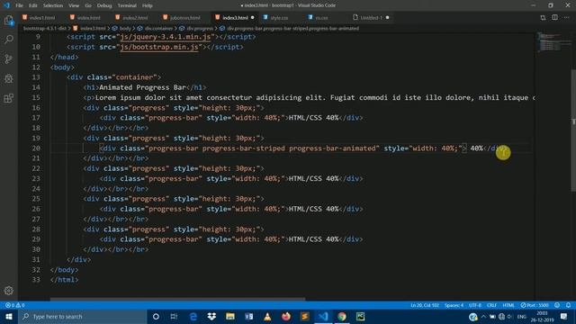Open the Search view in activity bar
Image resolution: width=576 pixels, height=324 pixels.
pos(8,40)
